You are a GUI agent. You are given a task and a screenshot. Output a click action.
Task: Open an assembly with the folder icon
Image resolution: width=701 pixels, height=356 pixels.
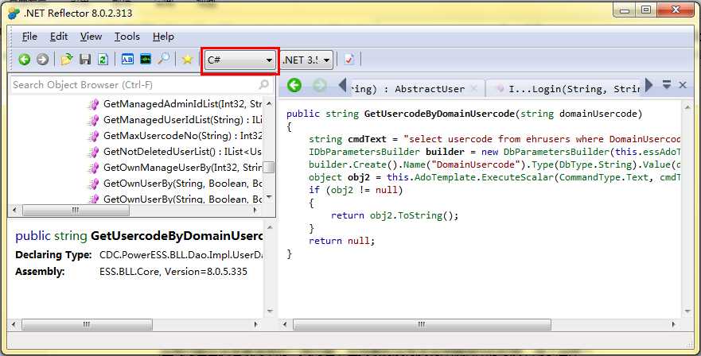click(x=67, y=60)
